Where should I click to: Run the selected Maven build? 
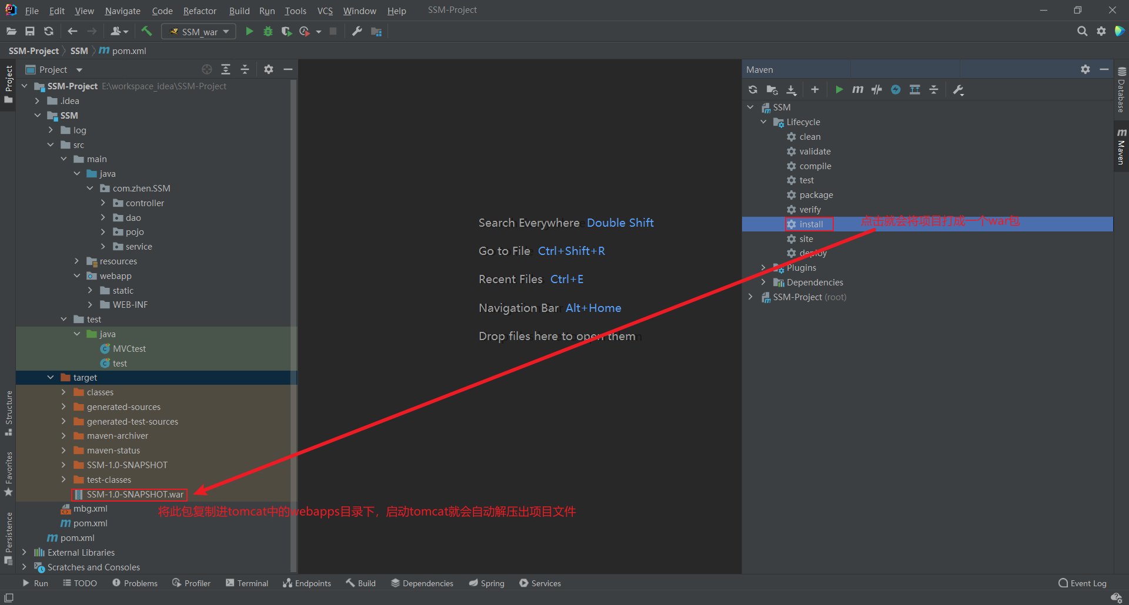(x=839, y=89)
